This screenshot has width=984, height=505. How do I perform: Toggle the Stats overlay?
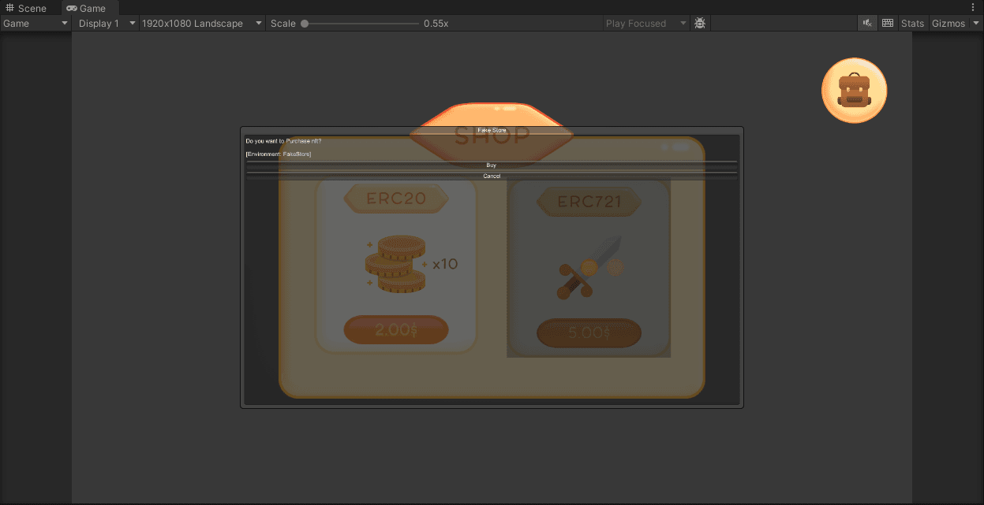pyautogui.click(x=912, y=24)
